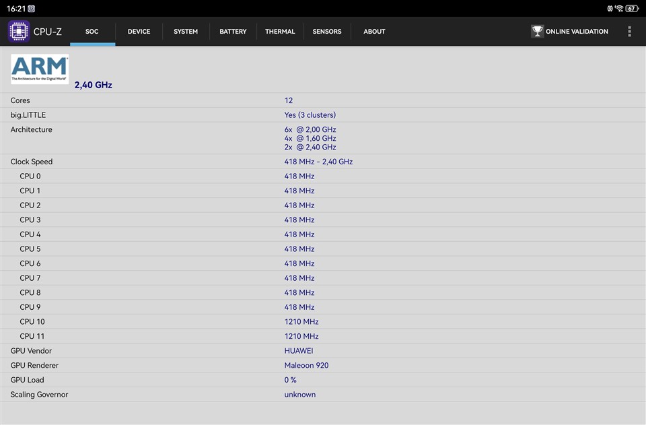Click the ARM logo image

pos(40,69)
